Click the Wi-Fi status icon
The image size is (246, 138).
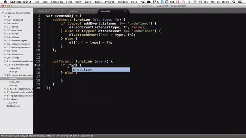point(195,2)
